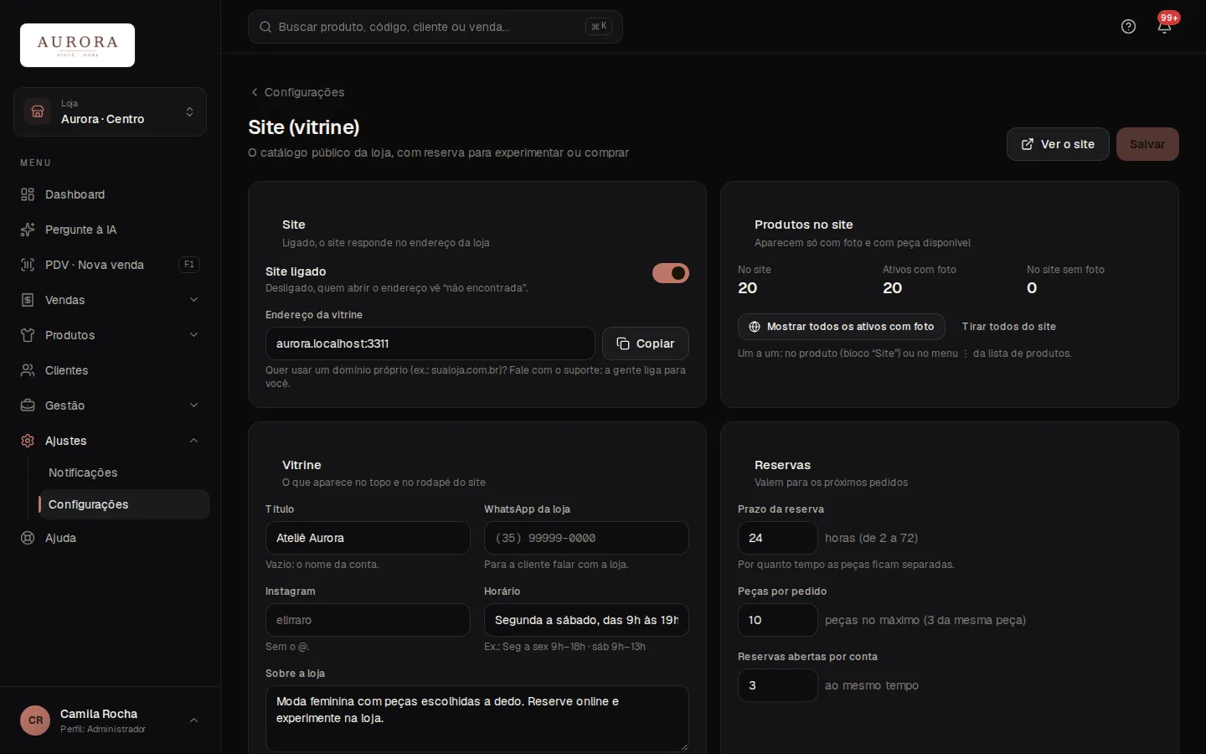The height and width of the screenshot is (754, 1206).
Task: Click the Produtos shirt icon
Action: coord(28,335)
